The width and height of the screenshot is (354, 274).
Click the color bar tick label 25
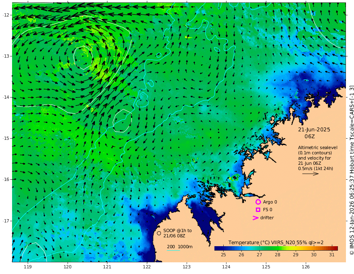tap(223, 255)
